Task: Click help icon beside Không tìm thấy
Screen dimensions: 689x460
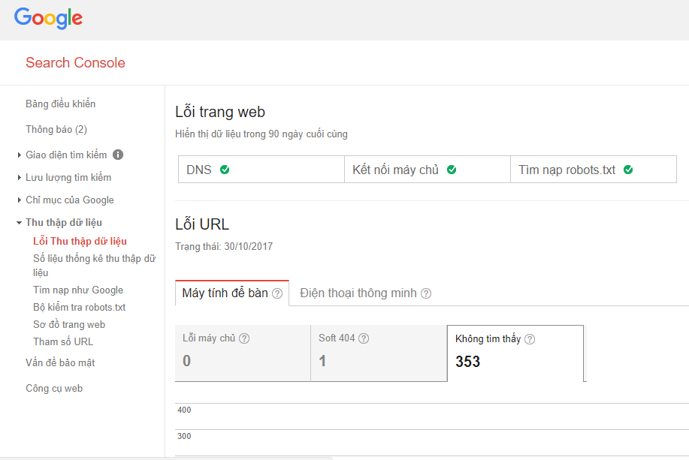Action: [530, 339]
